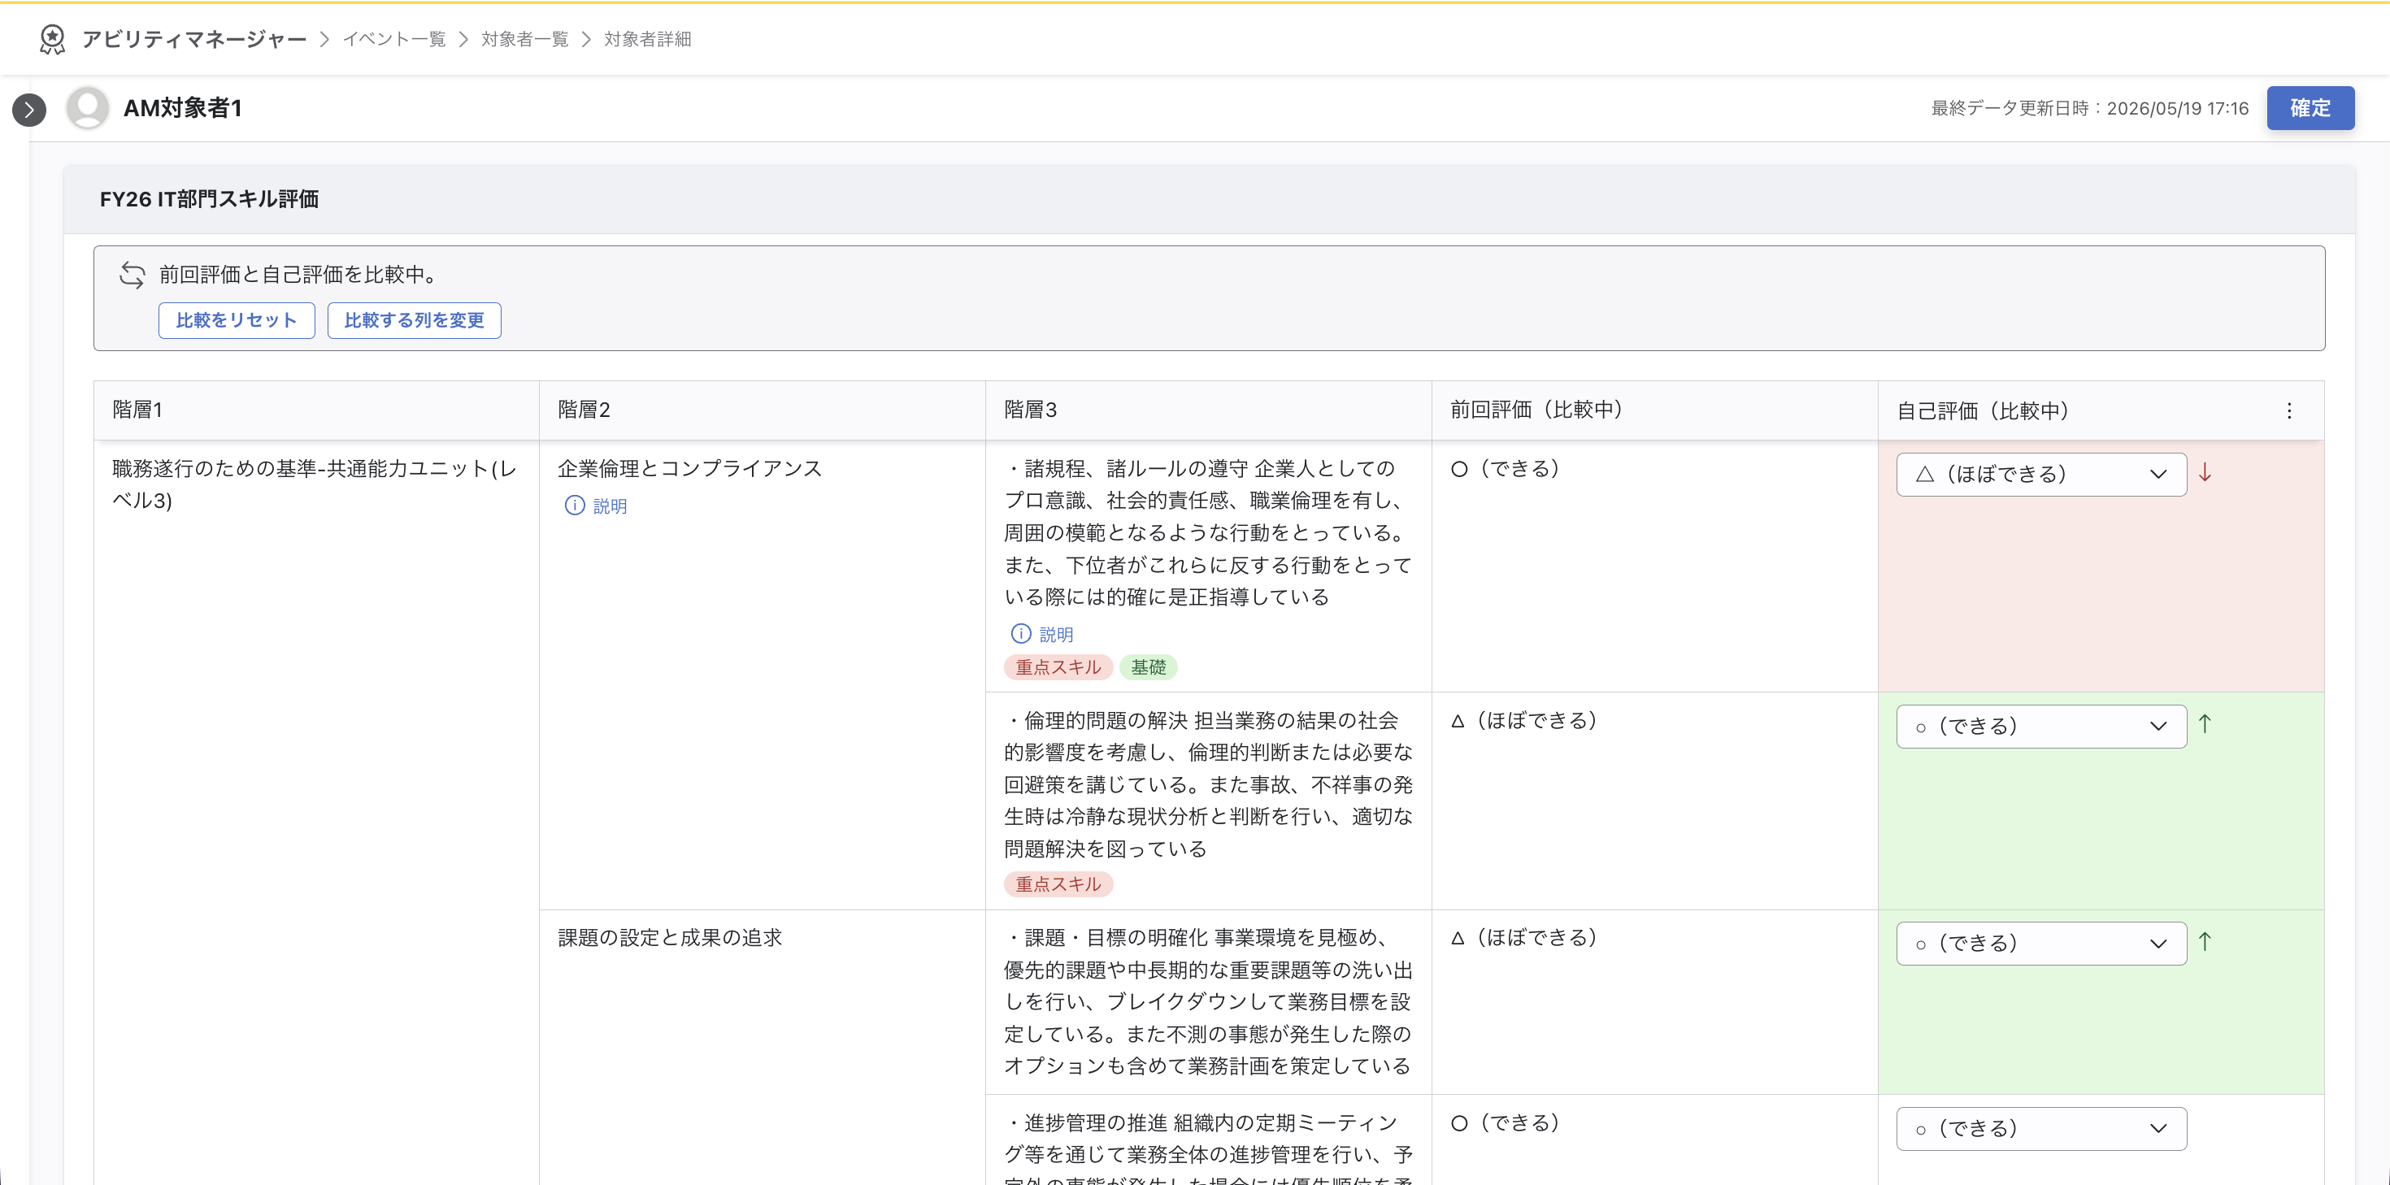The height and width of the screenshot is (1185, 2390).
Task: Open 説明 link under 諸規程 skill description
Action: [x=1056, y=634]
